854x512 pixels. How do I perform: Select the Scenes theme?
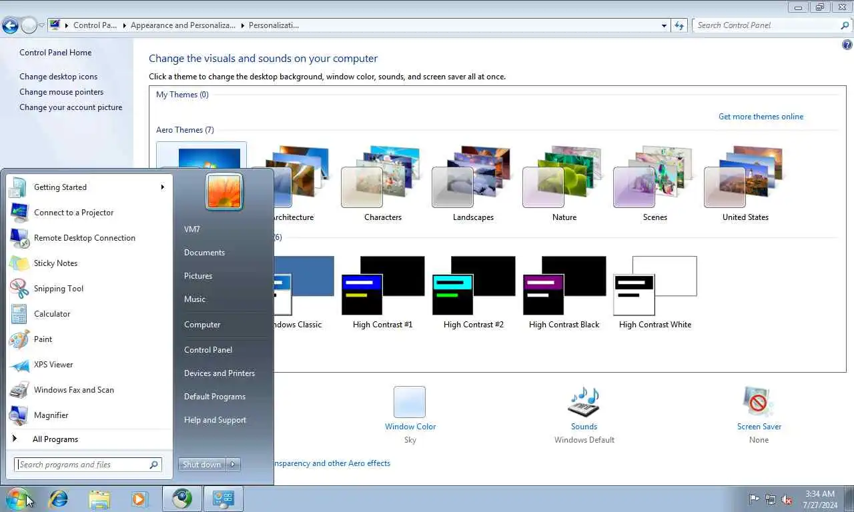(655, 183)
